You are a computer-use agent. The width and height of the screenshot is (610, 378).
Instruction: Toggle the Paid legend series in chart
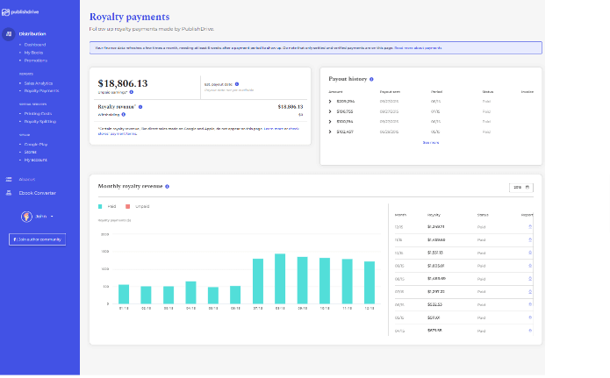(101, 206)
